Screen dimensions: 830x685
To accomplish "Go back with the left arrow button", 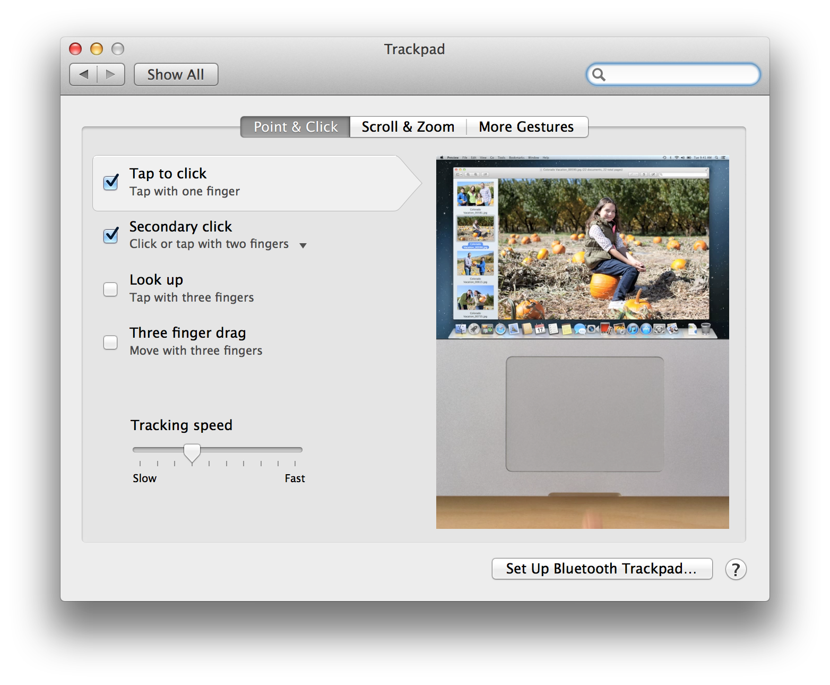I will click(84, 74).
